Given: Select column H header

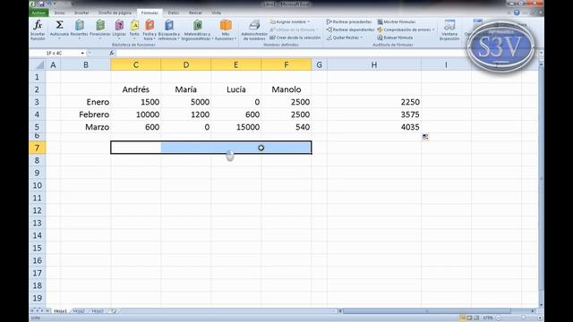Looking at the screenshot, I should click(374, 65).
